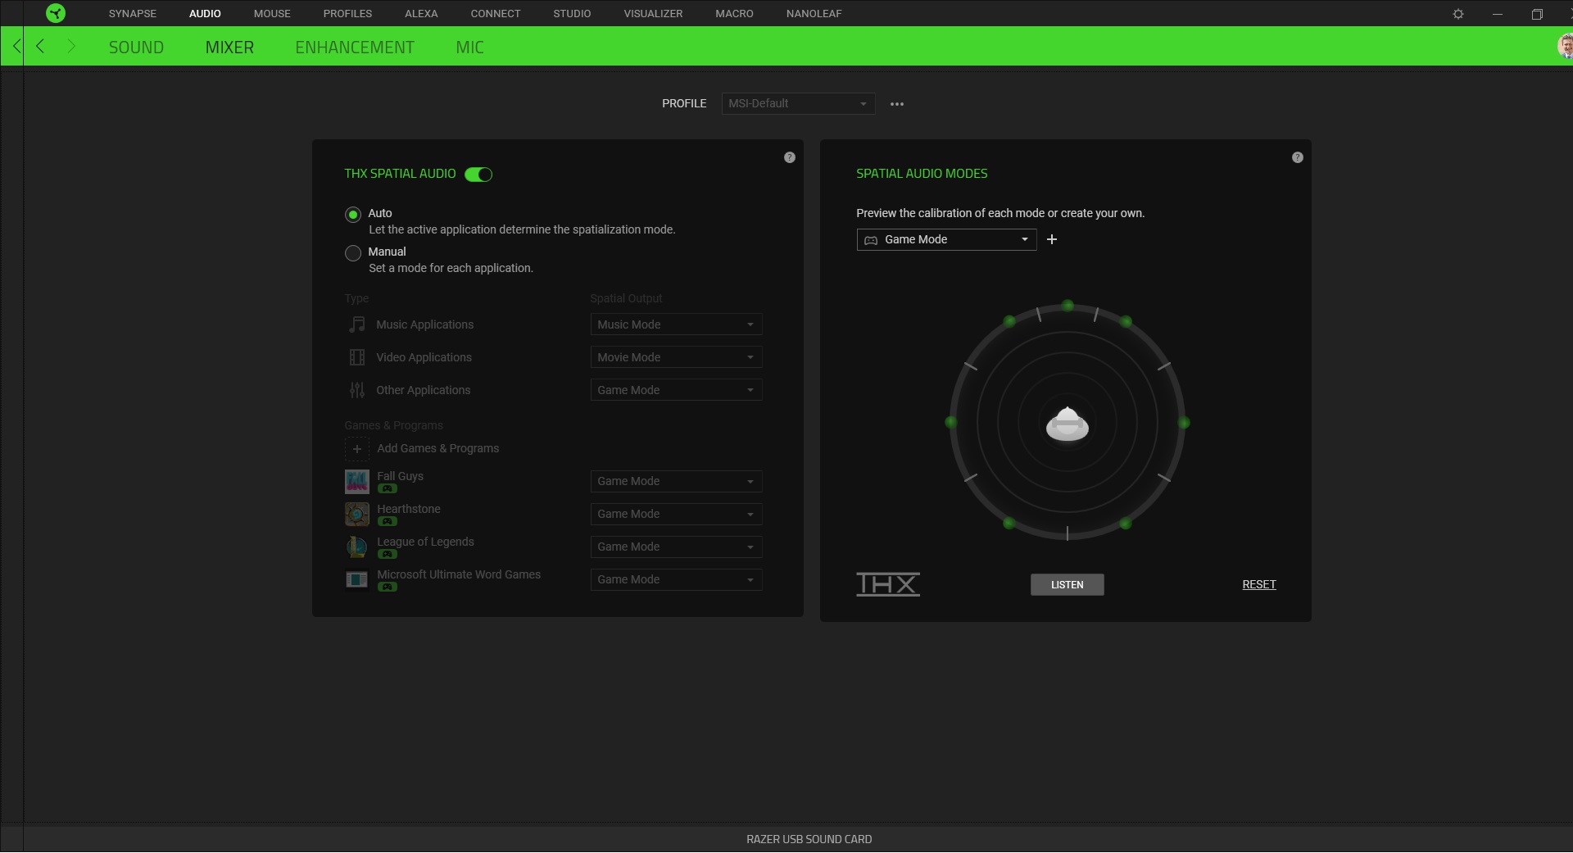Image resolution: width=1573 pixels, height=853 pixels.
Task: Click the Razer logo icon
Action: point(56,13)
